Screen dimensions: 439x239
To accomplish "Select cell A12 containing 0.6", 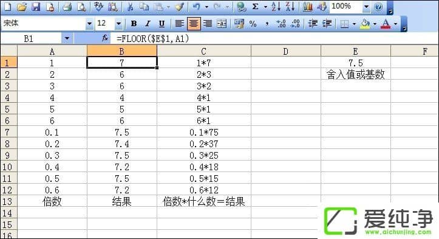I will [x=52, y=190].
